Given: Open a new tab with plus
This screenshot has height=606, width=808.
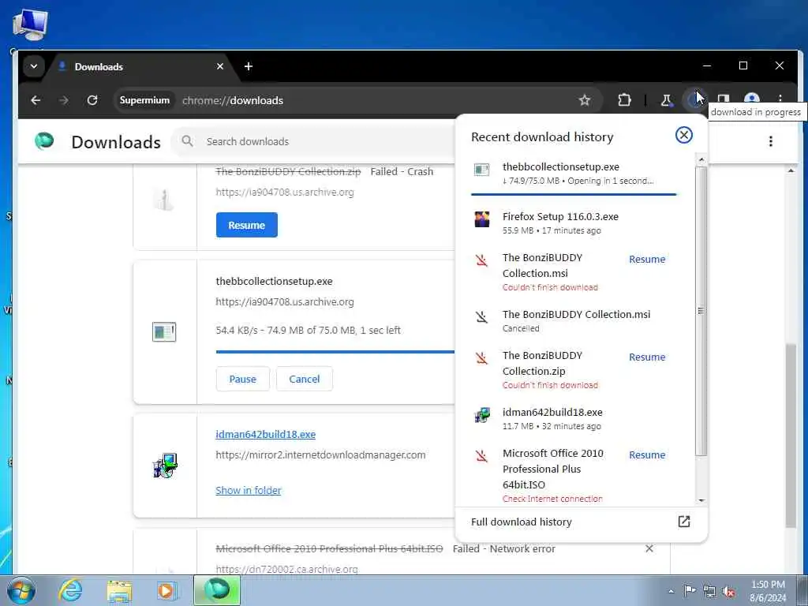Looking at the screenshot, I should tap(249, 66).
